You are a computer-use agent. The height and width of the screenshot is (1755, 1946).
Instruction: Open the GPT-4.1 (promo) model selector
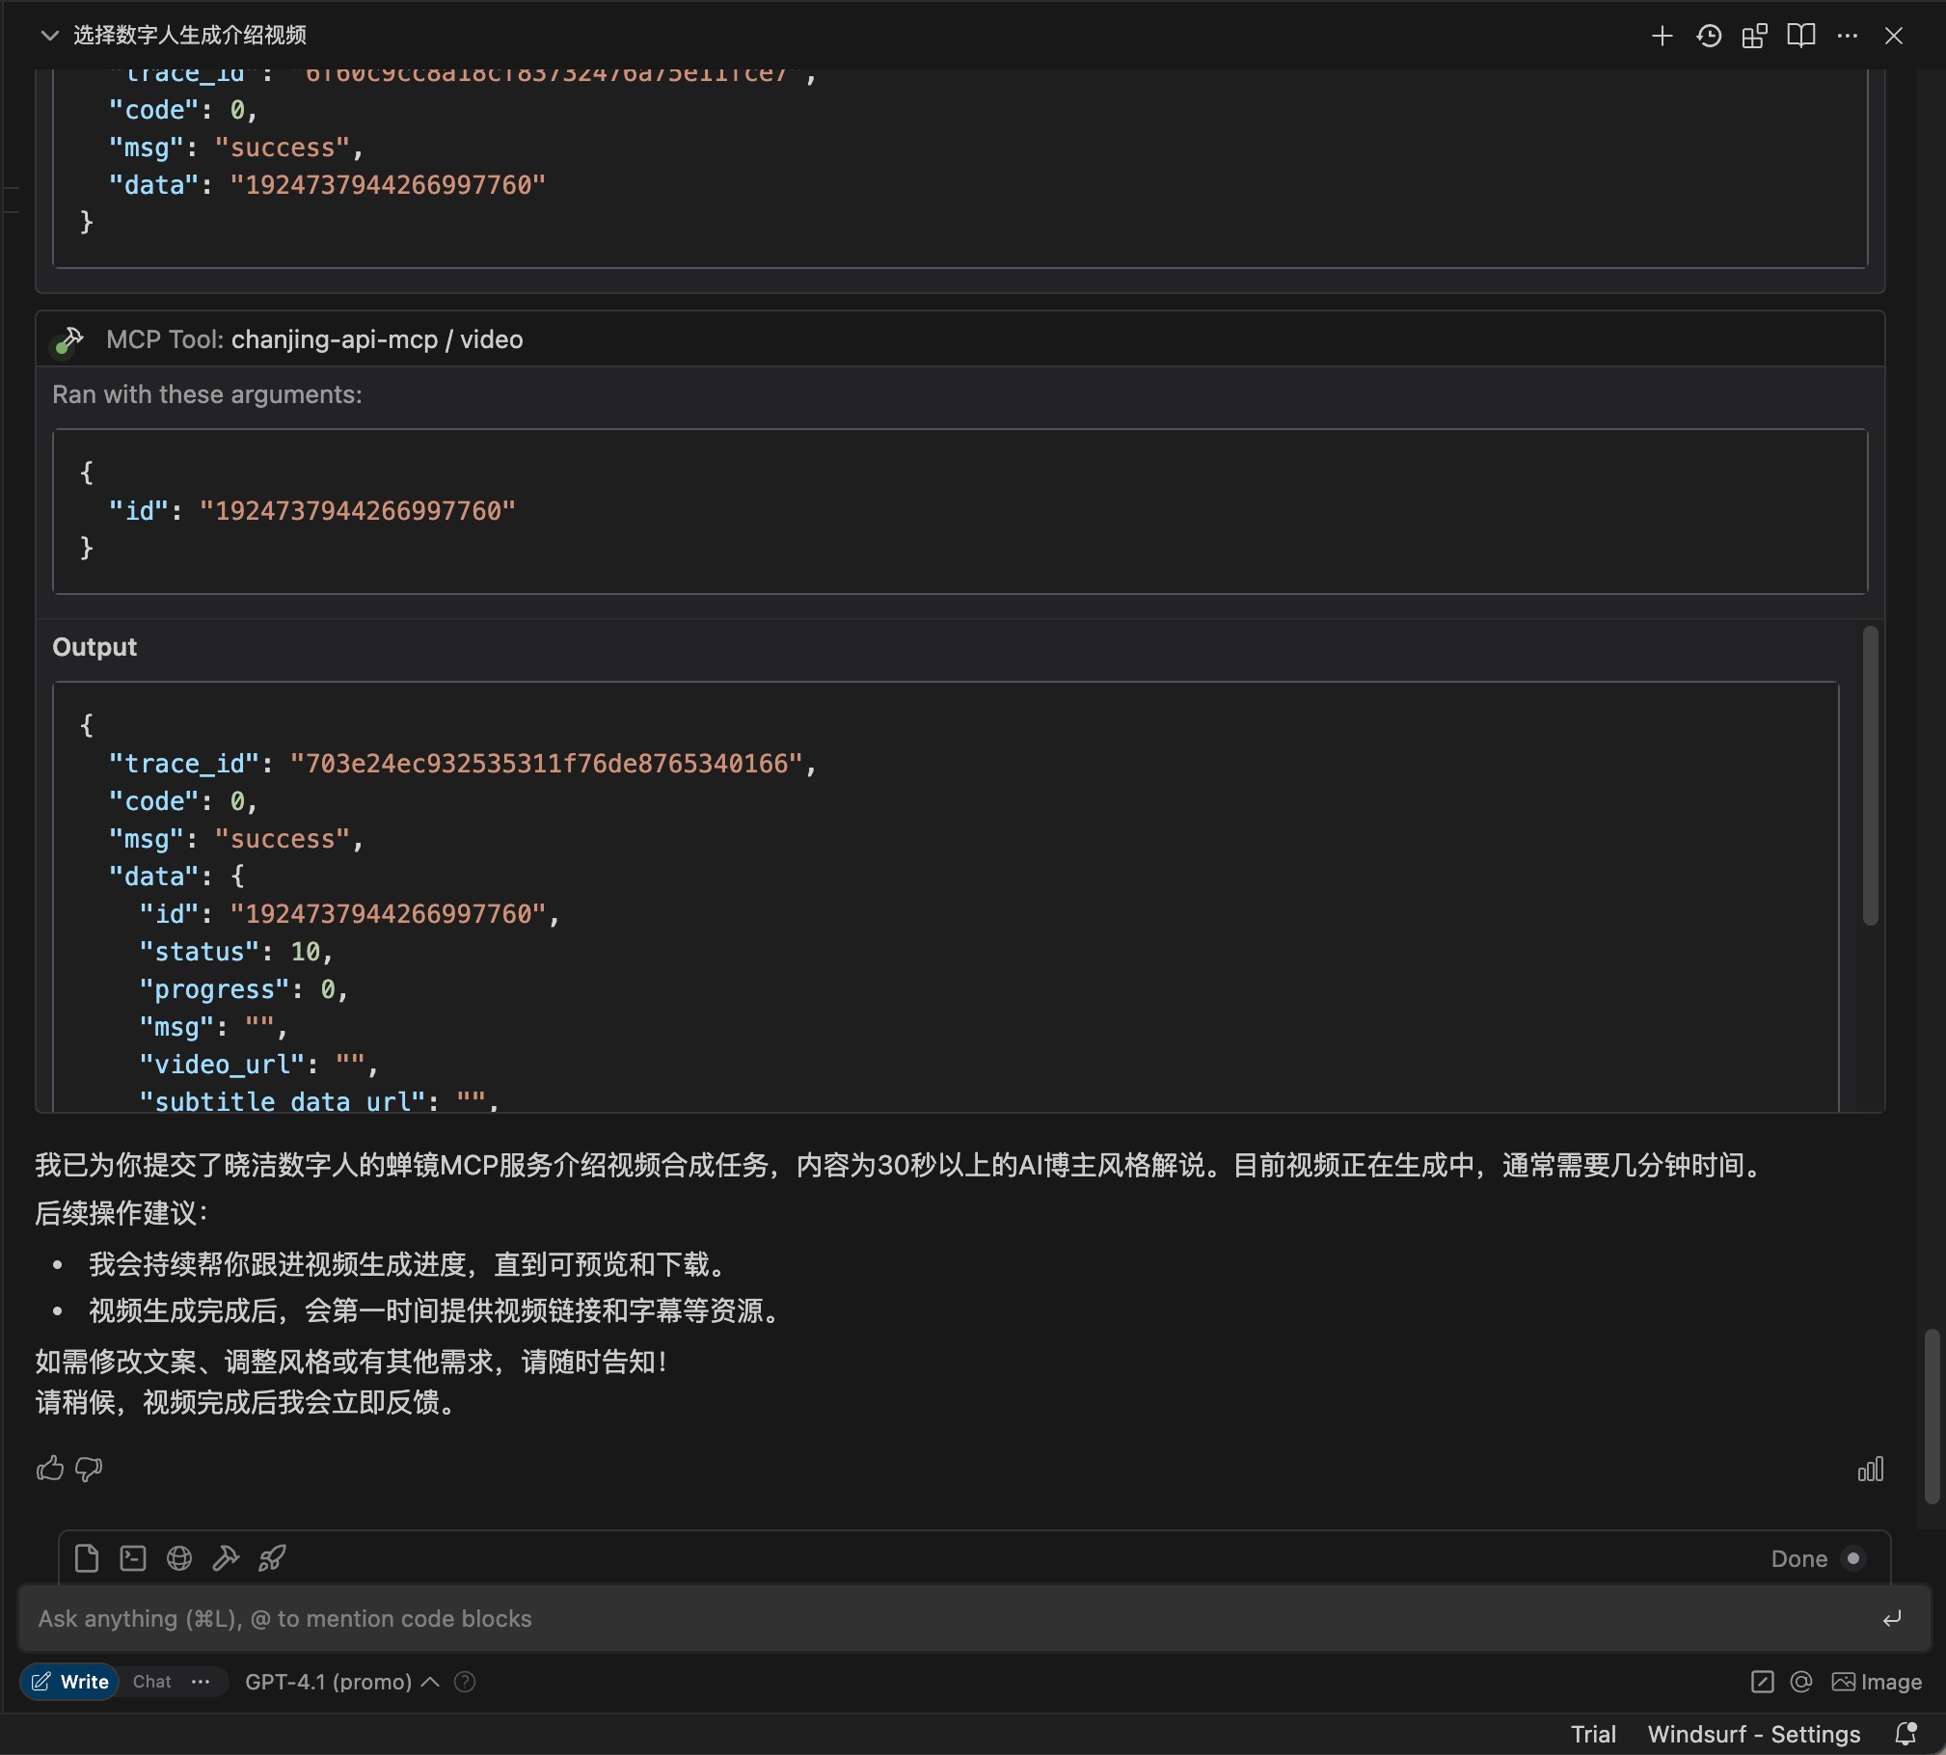tap(341, 1682)
